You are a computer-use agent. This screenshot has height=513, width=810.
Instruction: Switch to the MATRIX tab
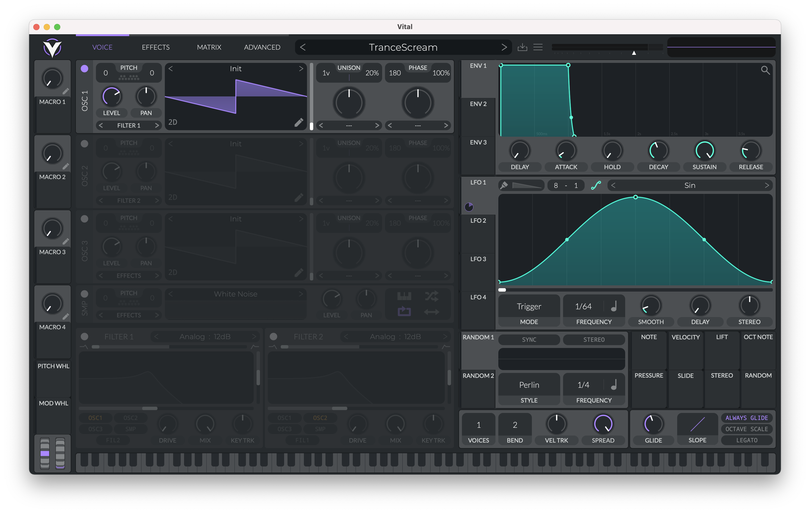(209, 47)
